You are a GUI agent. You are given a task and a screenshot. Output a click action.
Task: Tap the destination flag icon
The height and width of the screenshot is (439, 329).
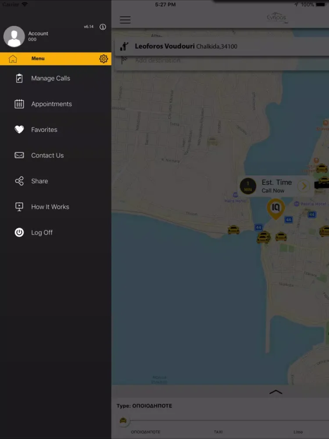pyautogui.click(x=124, y=60)
